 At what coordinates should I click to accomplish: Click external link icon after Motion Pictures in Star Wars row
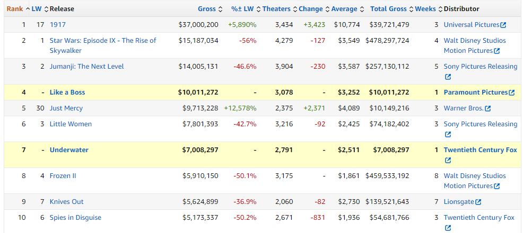click(497, 51)
